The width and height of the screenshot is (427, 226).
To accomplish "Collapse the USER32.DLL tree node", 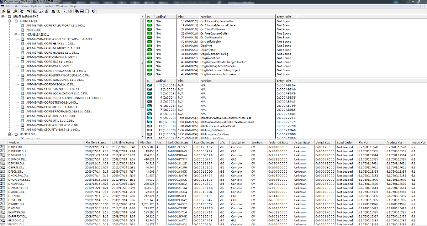I will pos(10,135).
